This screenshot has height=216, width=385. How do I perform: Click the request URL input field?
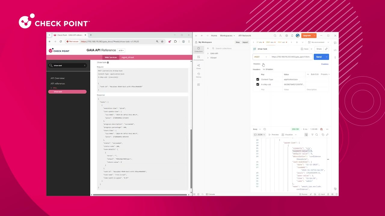(x=290, y=57)
